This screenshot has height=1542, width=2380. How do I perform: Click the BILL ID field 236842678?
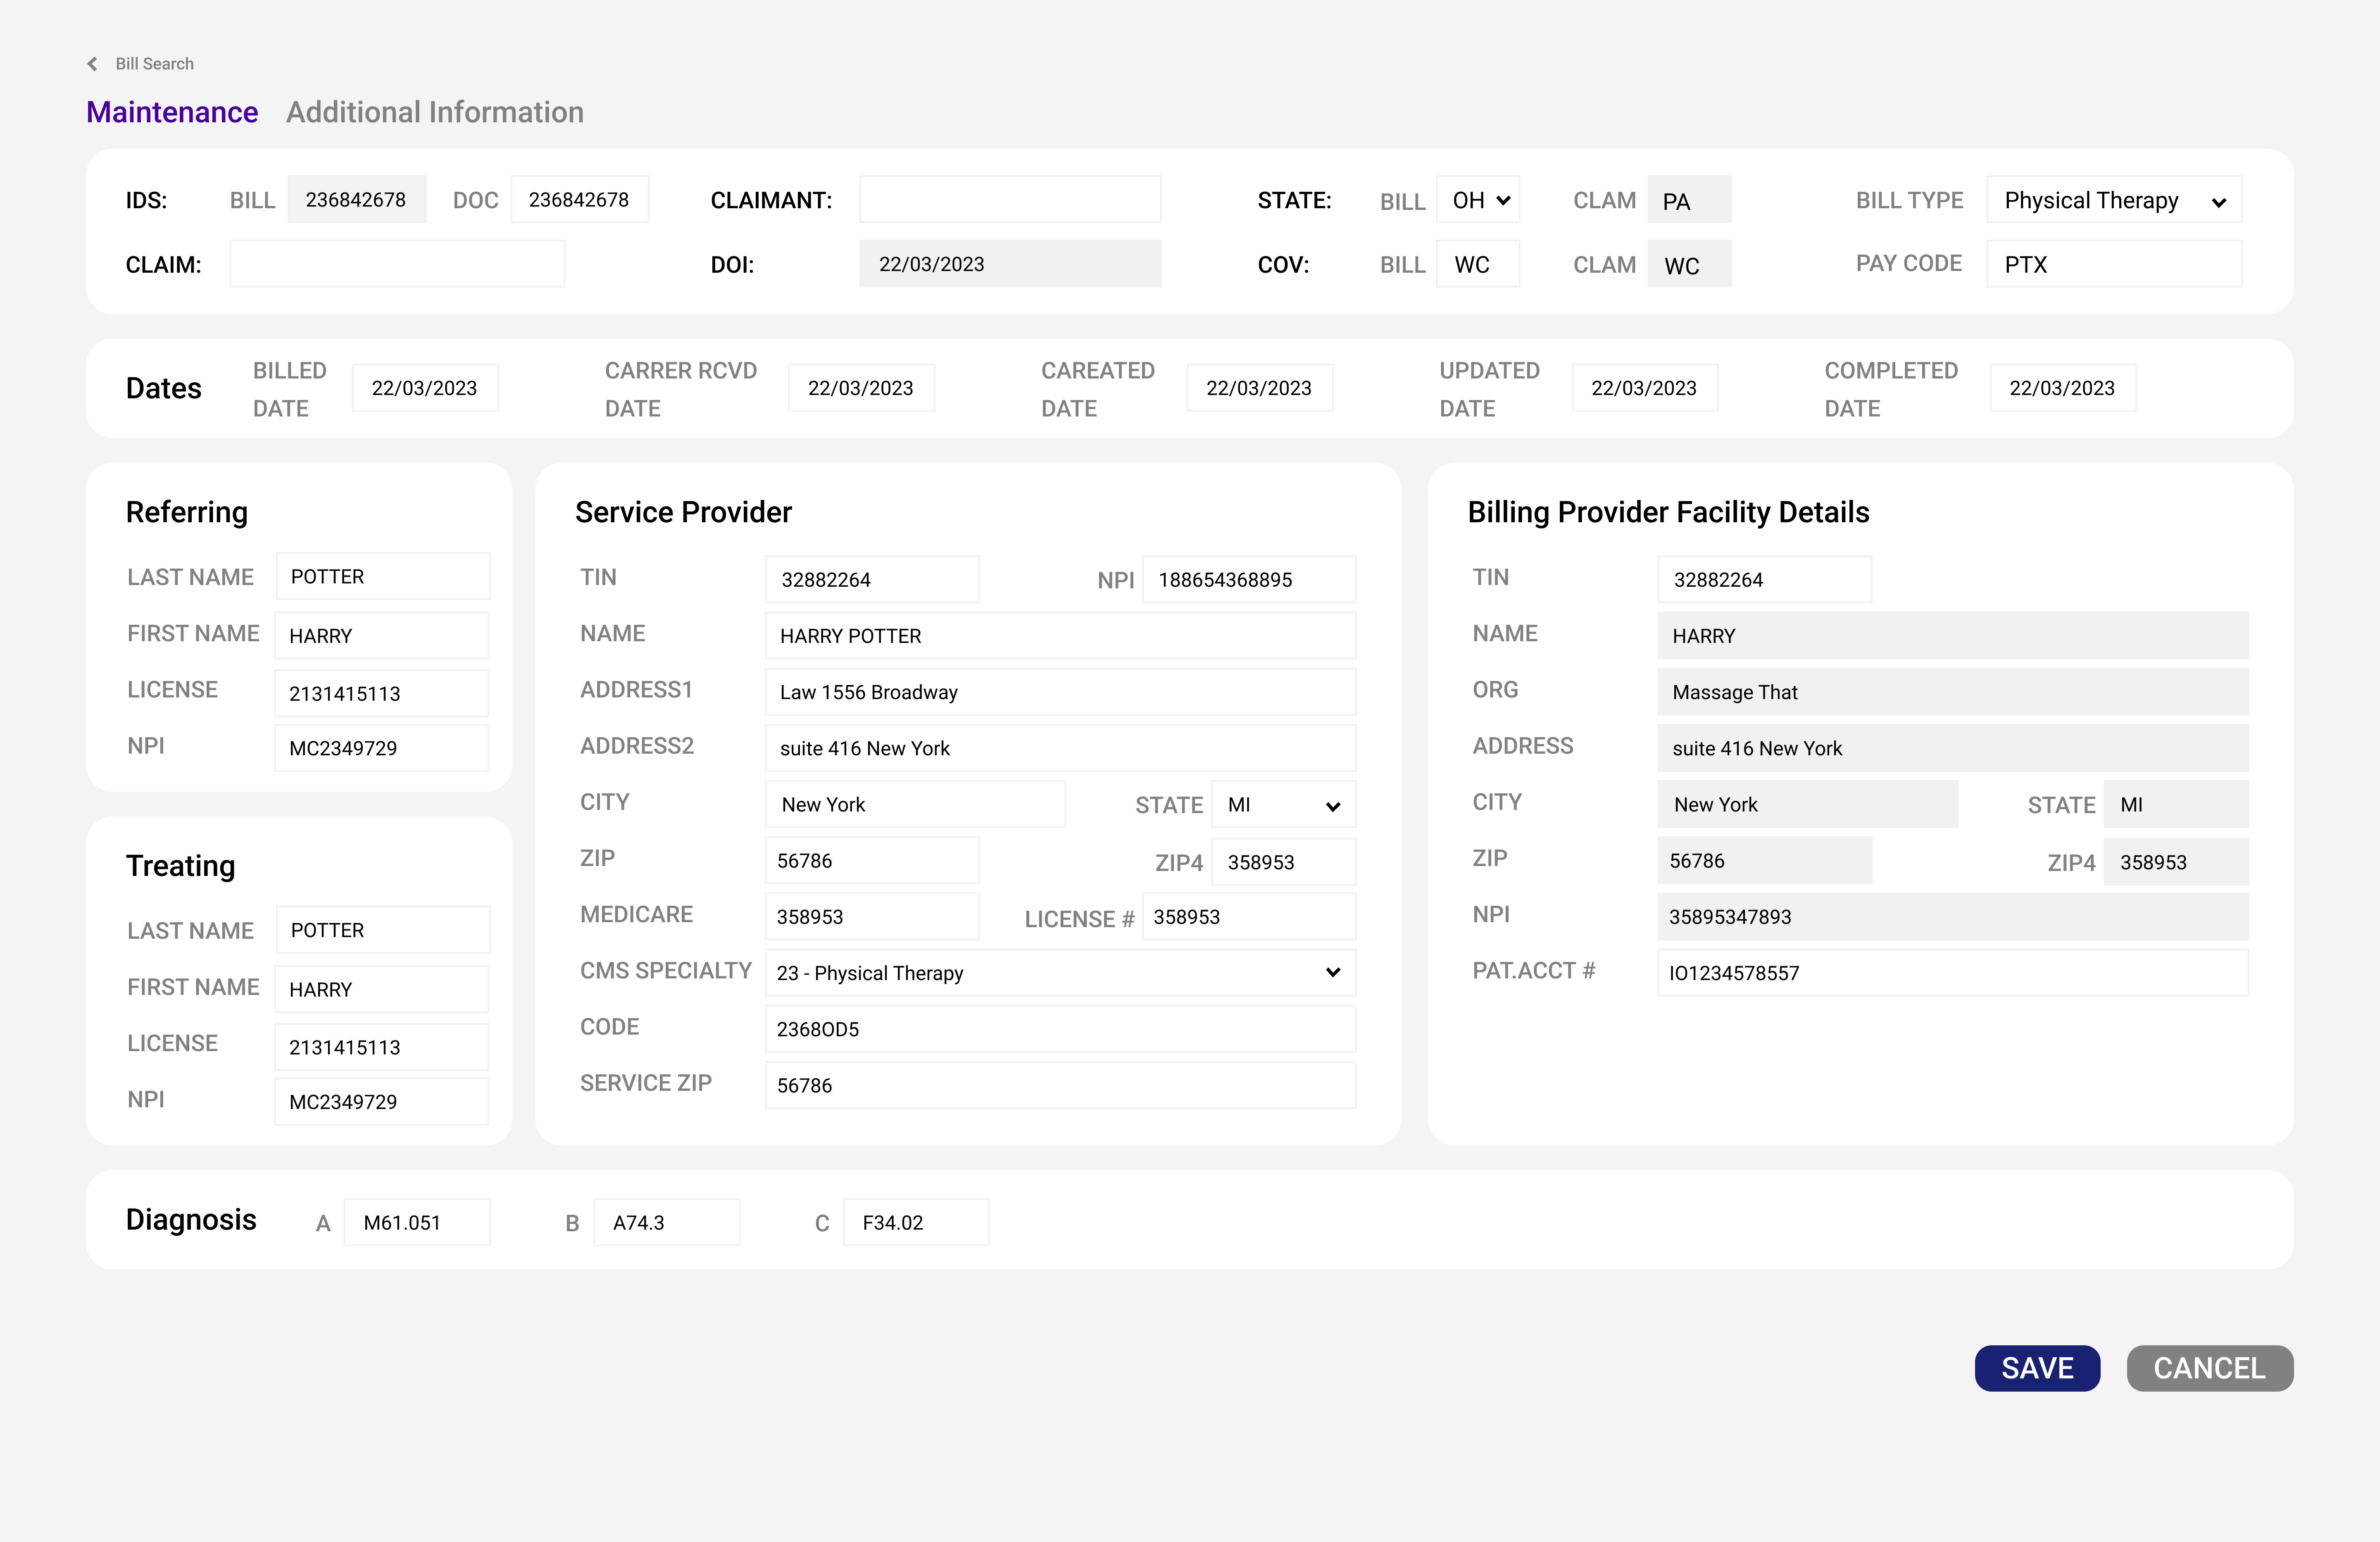click(x=357, y=200)
